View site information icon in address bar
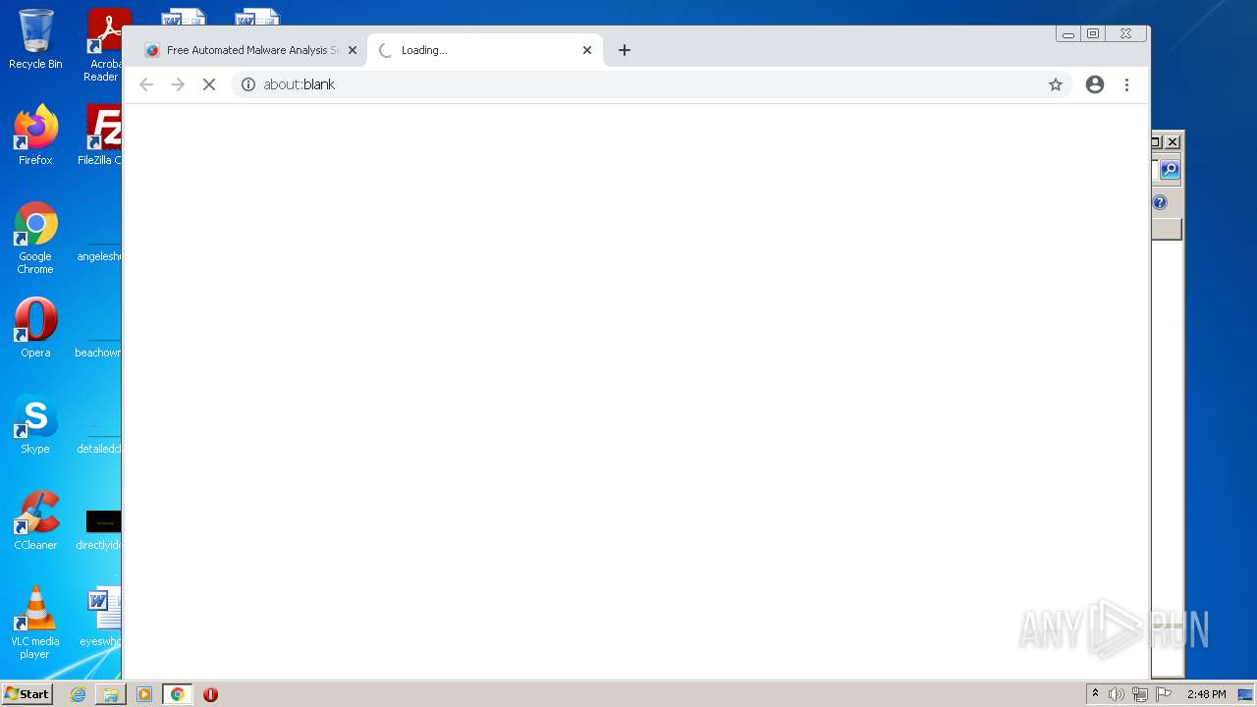Screen dimensions: 1257x707 (248, 84)
